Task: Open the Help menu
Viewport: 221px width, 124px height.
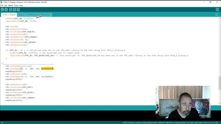Action: coord(21,6)
